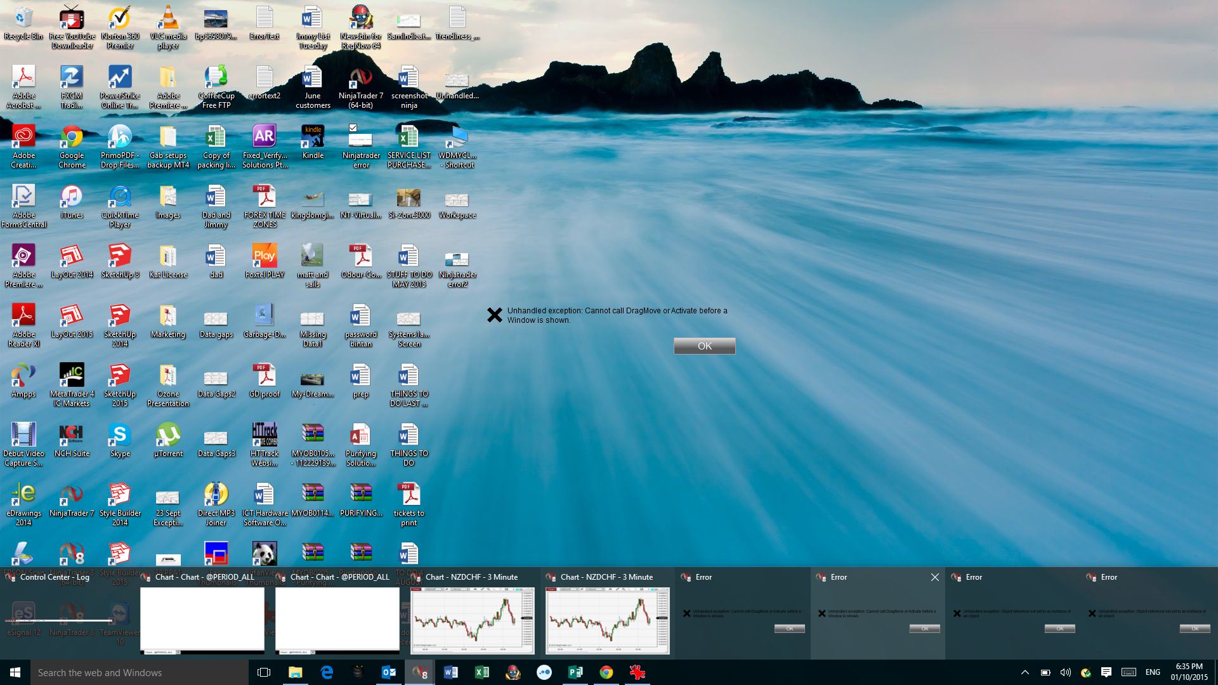Open the Task View button
Screen dimensions: 1218x685
point(264,672)
